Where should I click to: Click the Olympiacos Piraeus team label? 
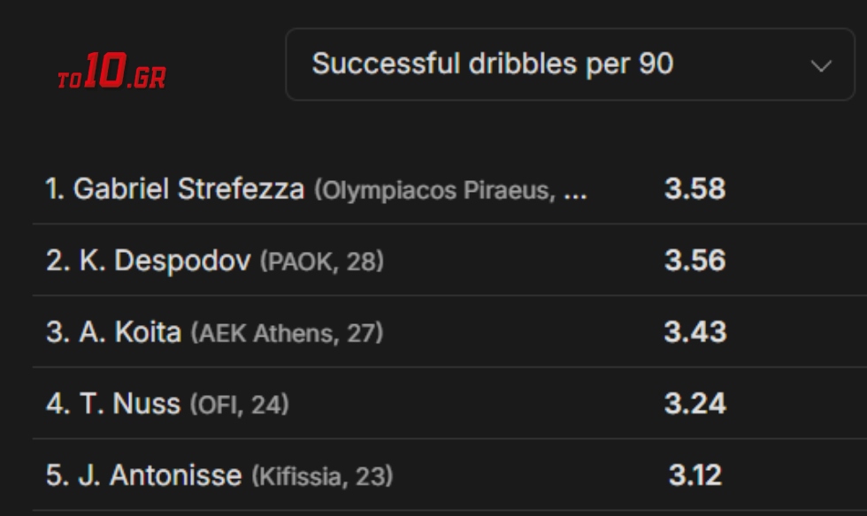[x=449, y=191]
